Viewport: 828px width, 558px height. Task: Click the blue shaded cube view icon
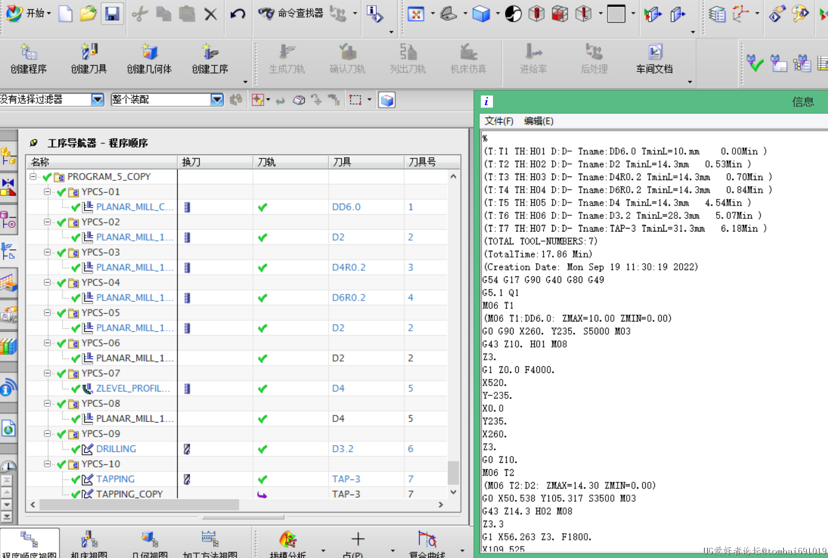tap(481, 14)
